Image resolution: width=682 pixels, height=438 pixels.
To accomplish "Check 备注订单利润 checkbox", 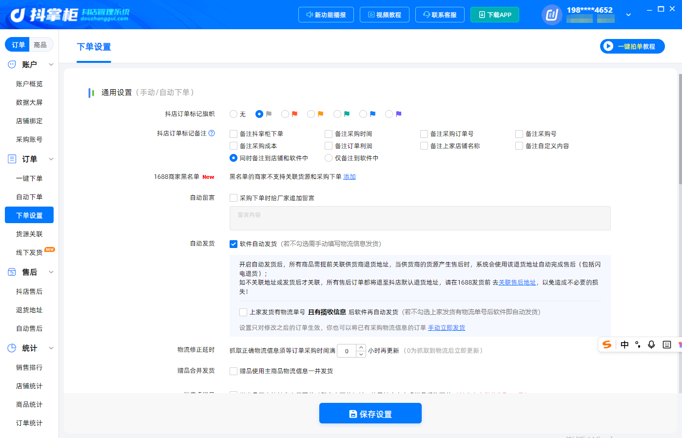I will [x=329, y=146].
